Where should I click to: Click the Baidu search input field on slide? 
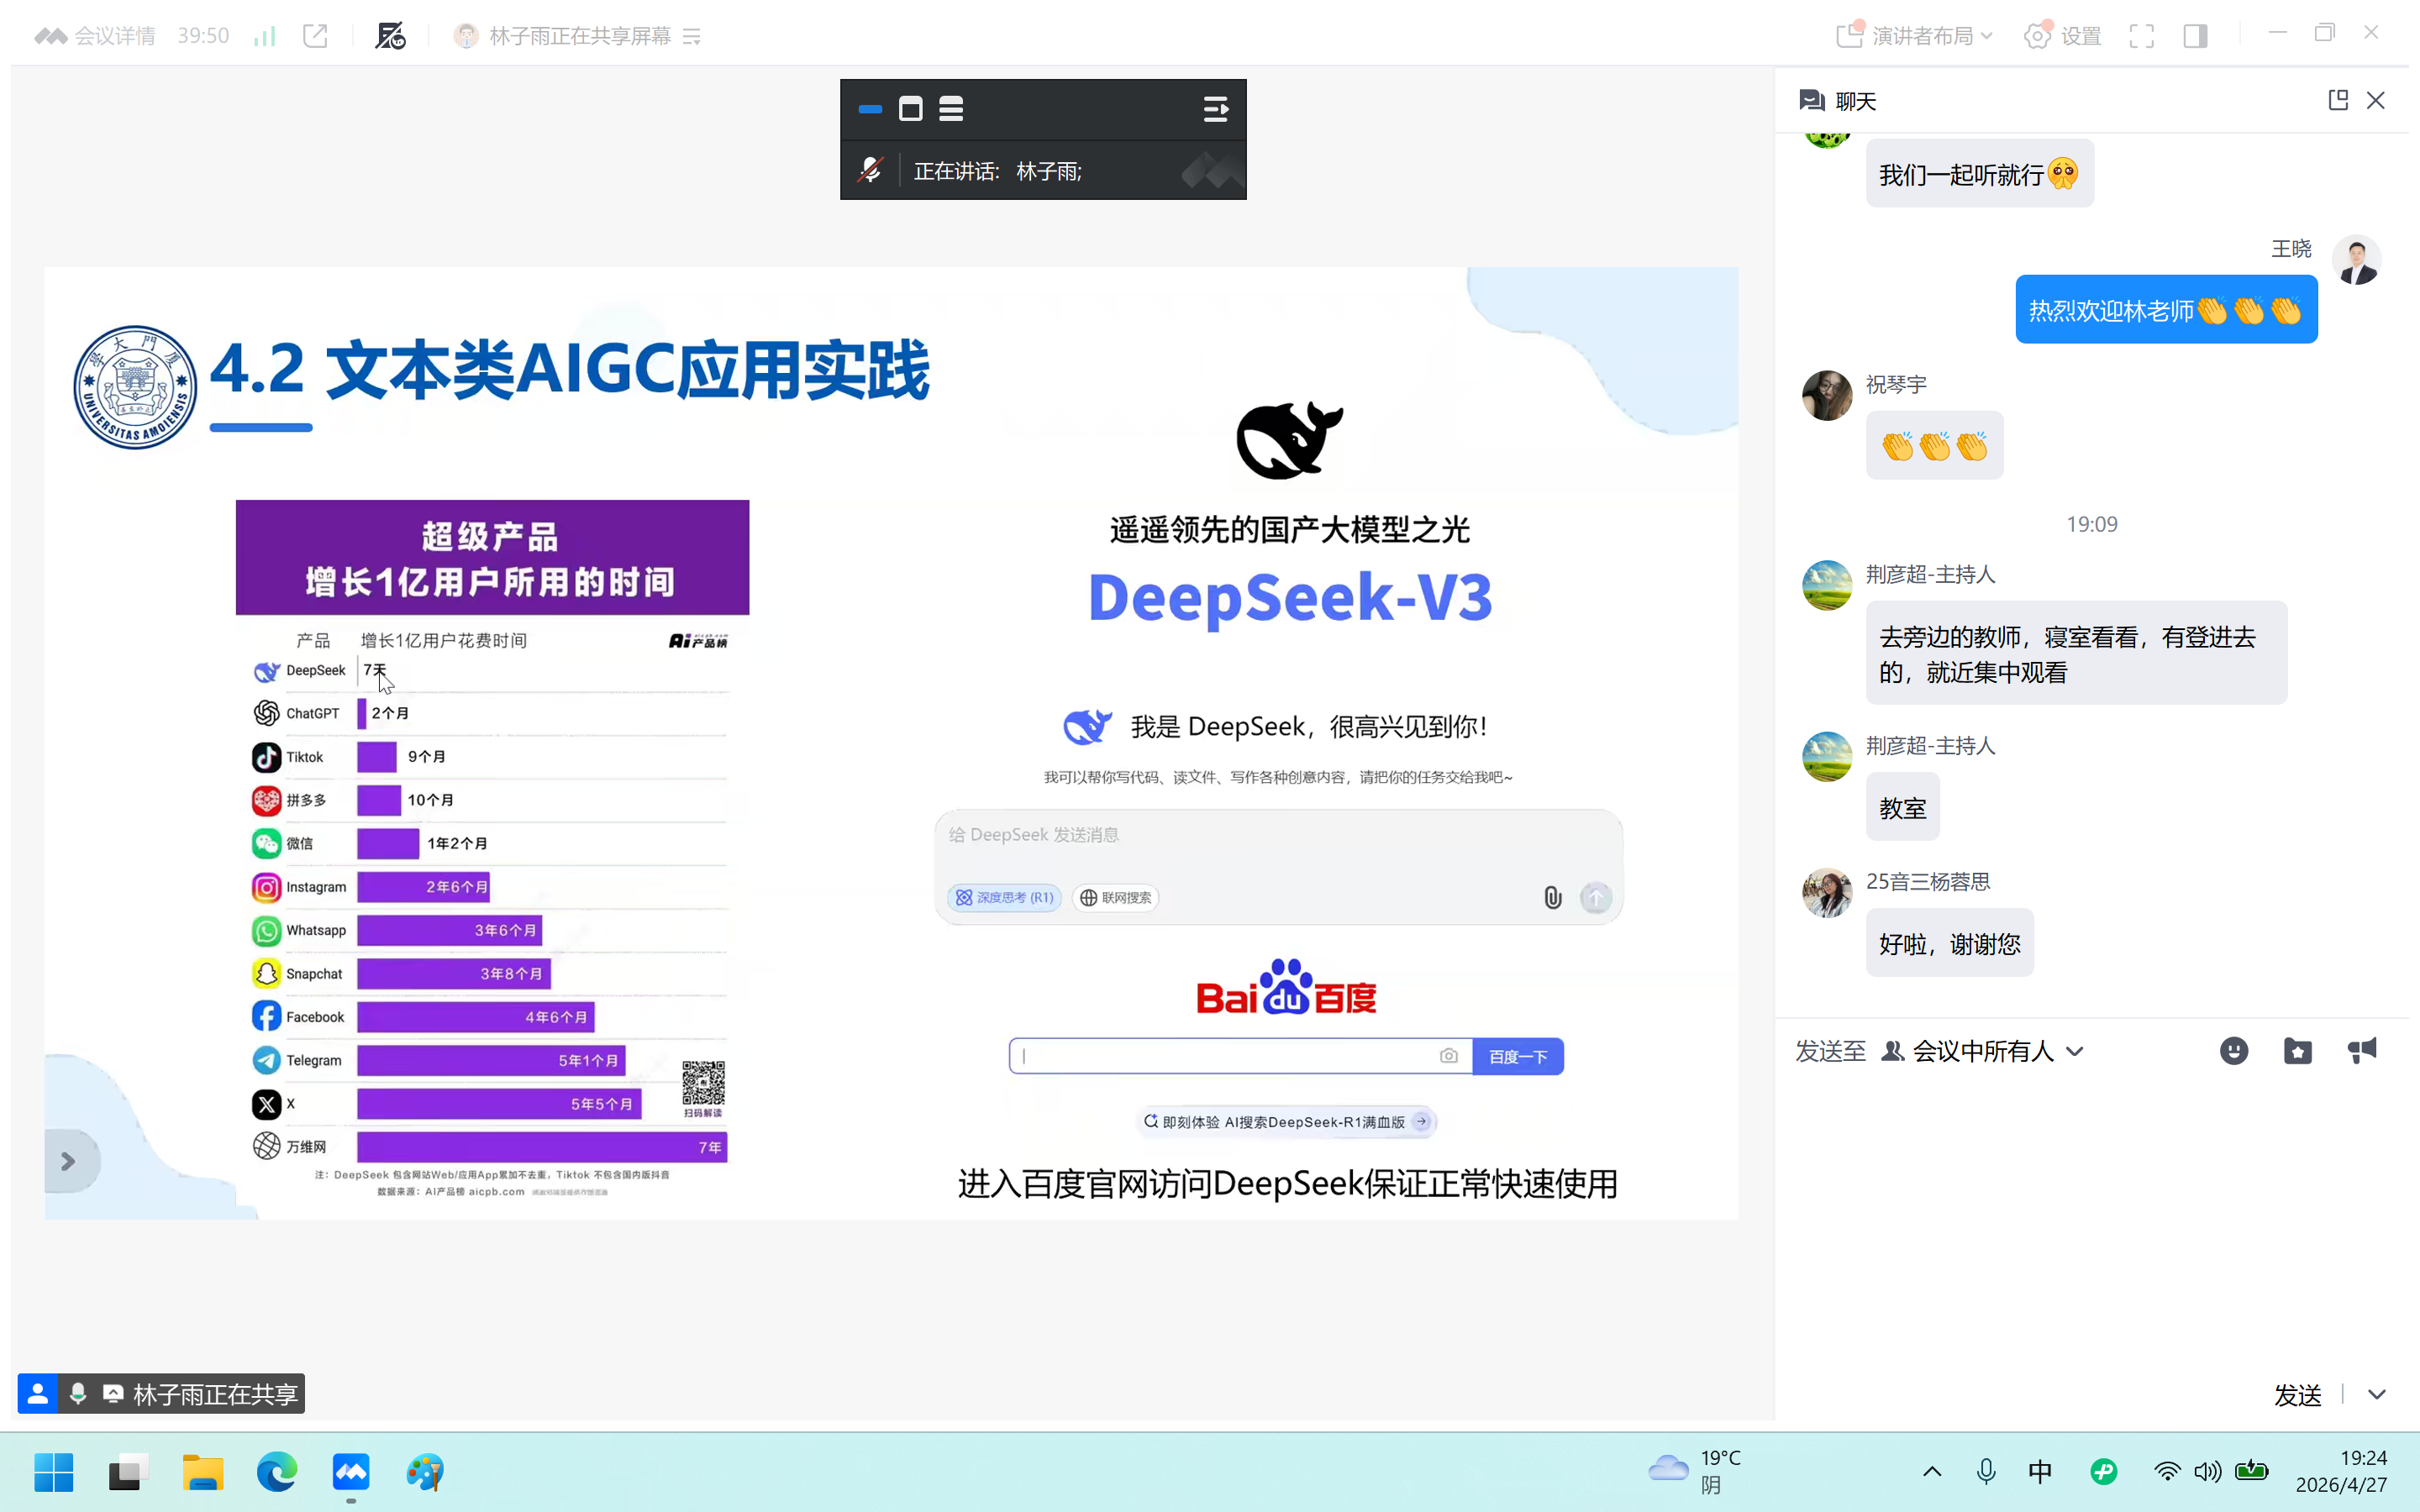tap(1241, 1056)
